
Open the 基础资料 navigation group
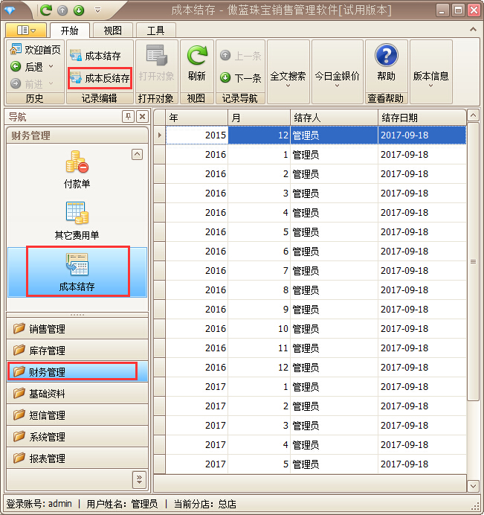pos(77,394)
